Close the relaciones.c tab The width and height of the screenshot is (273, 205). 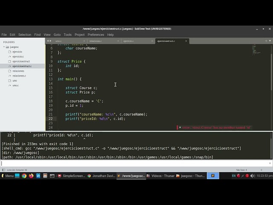118,41
